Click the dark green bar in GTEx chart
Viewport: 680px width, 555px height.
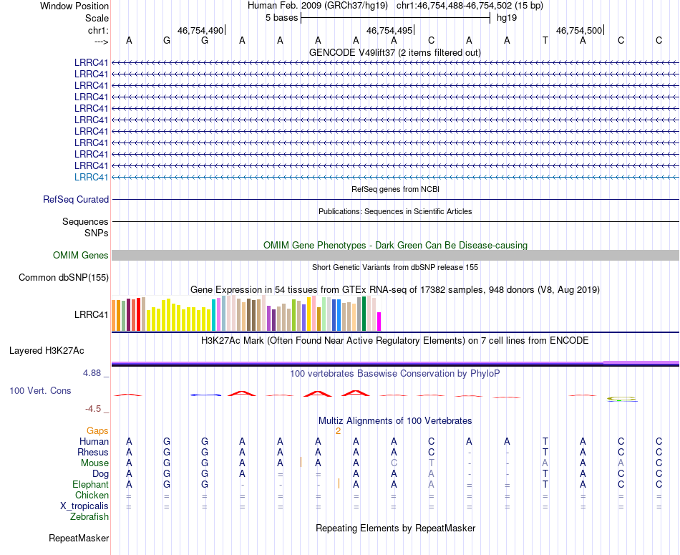coord(364,314)
